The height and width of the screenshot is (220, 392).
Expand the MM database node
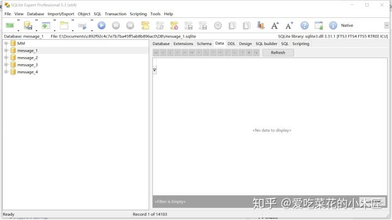[6, 43]
